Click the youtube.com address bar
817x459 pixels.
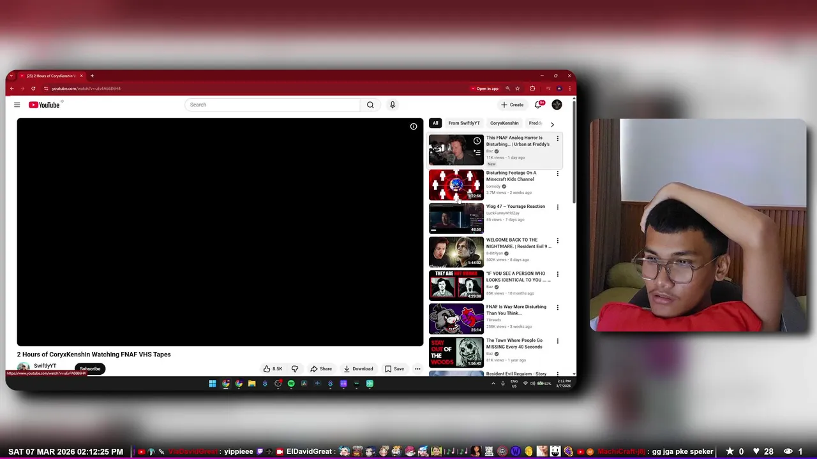[255, 89]
